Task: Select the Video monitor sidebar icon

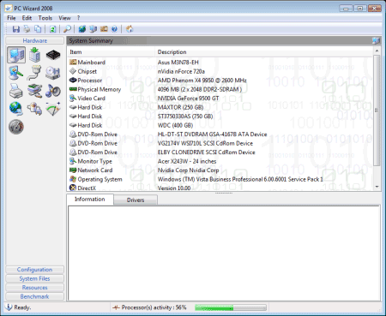Action: click(x=16, y=73)
